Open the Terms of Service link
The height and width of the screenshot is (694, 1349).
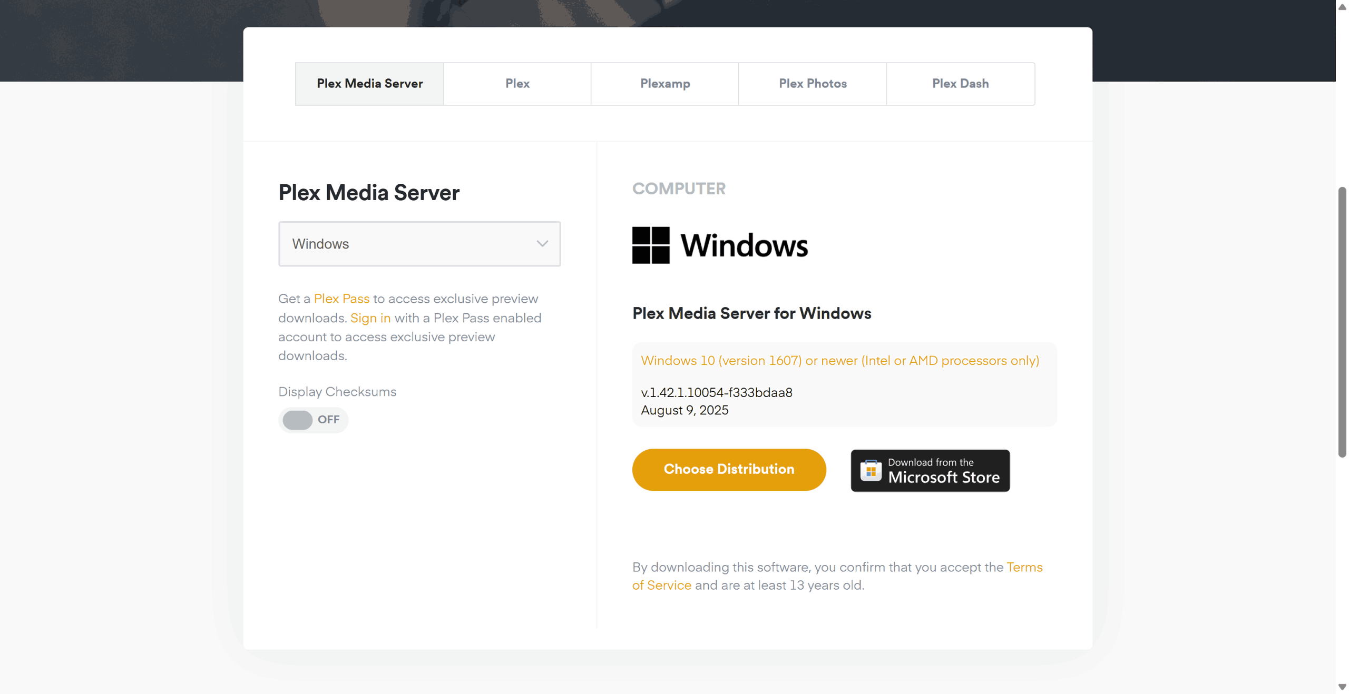[1024, 567]
